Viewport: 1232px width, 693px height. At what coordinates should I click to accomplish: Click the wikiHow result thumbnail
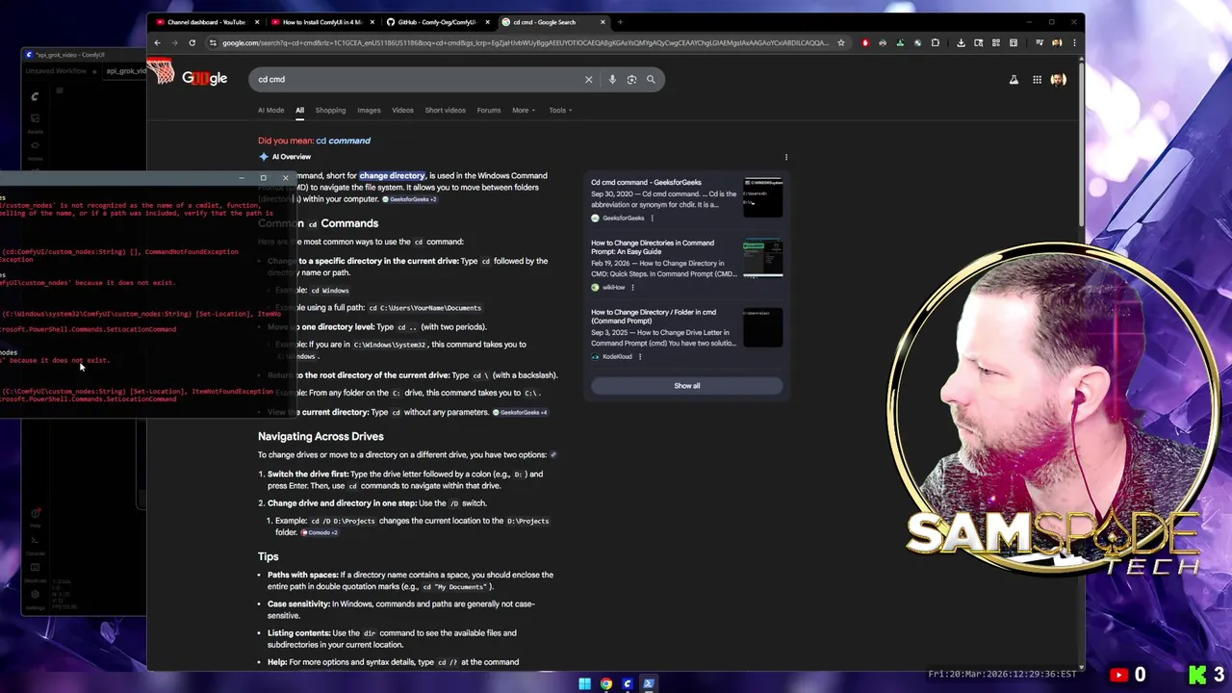[762, 260]
